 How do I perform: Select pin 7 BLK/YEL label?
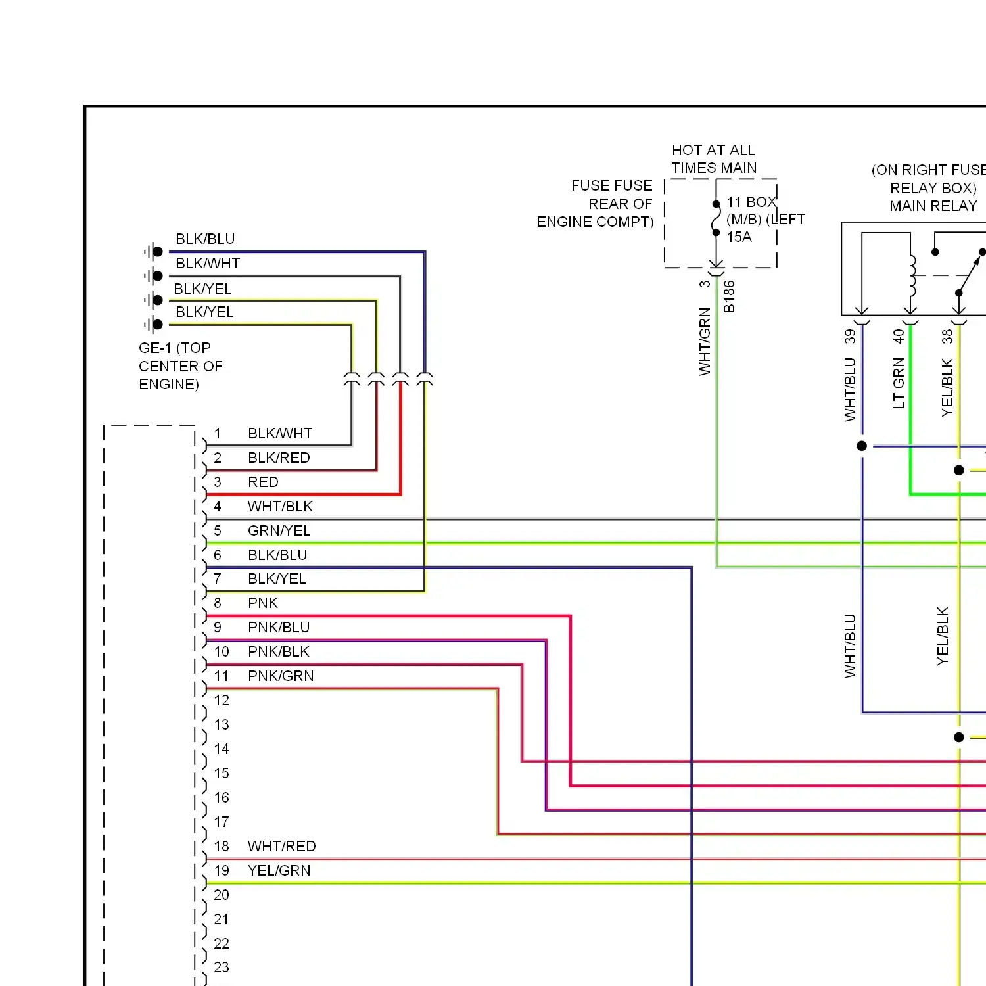[x=277, y=579]
